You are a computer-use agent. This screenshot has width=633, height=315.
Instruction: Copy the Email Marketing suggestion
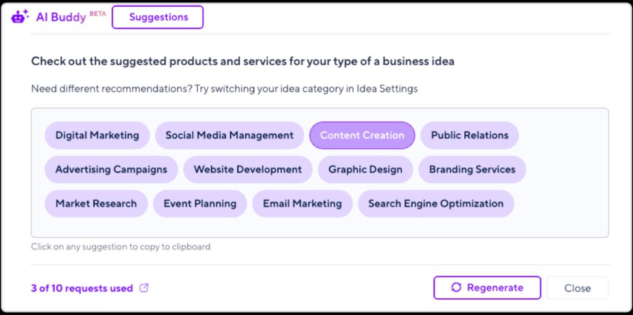click(302, 203)
